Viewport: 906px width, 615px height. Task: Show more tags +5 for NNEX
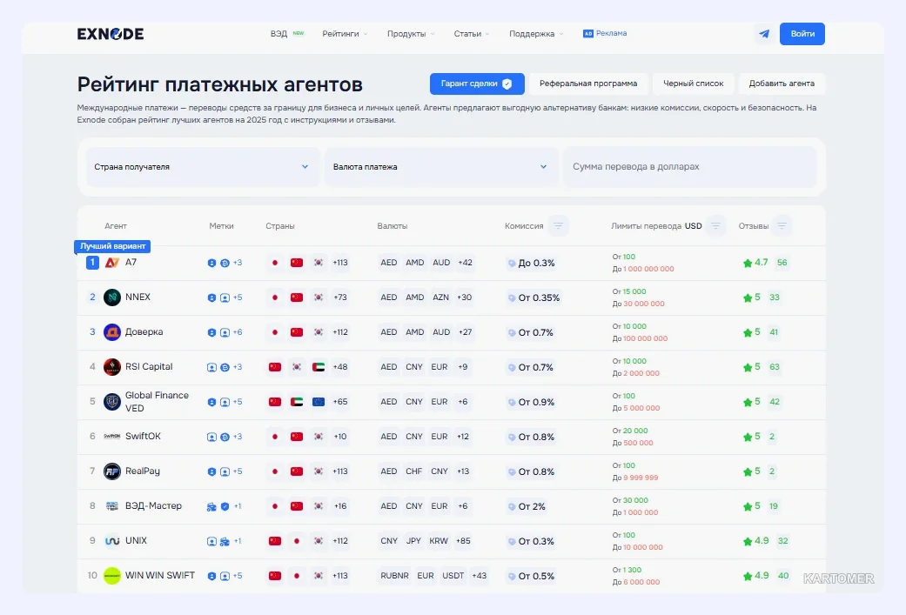pyautogui.click(x=238, y=297)
